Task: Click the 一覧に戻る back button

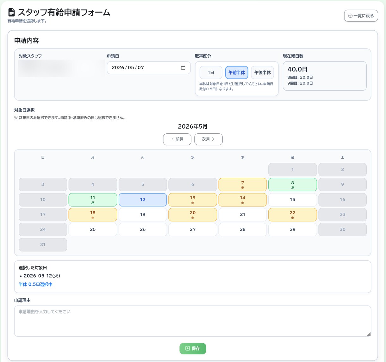Action: 361,16
